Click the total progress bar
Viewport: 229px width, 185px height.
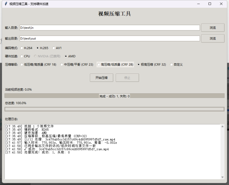[115, 109]
